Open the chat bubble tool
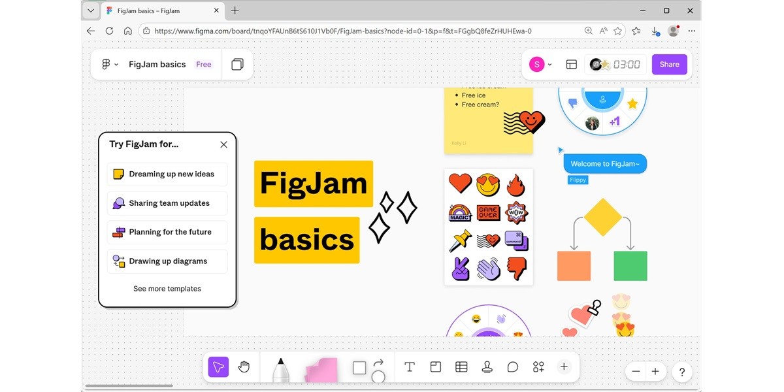 (513, 367)
